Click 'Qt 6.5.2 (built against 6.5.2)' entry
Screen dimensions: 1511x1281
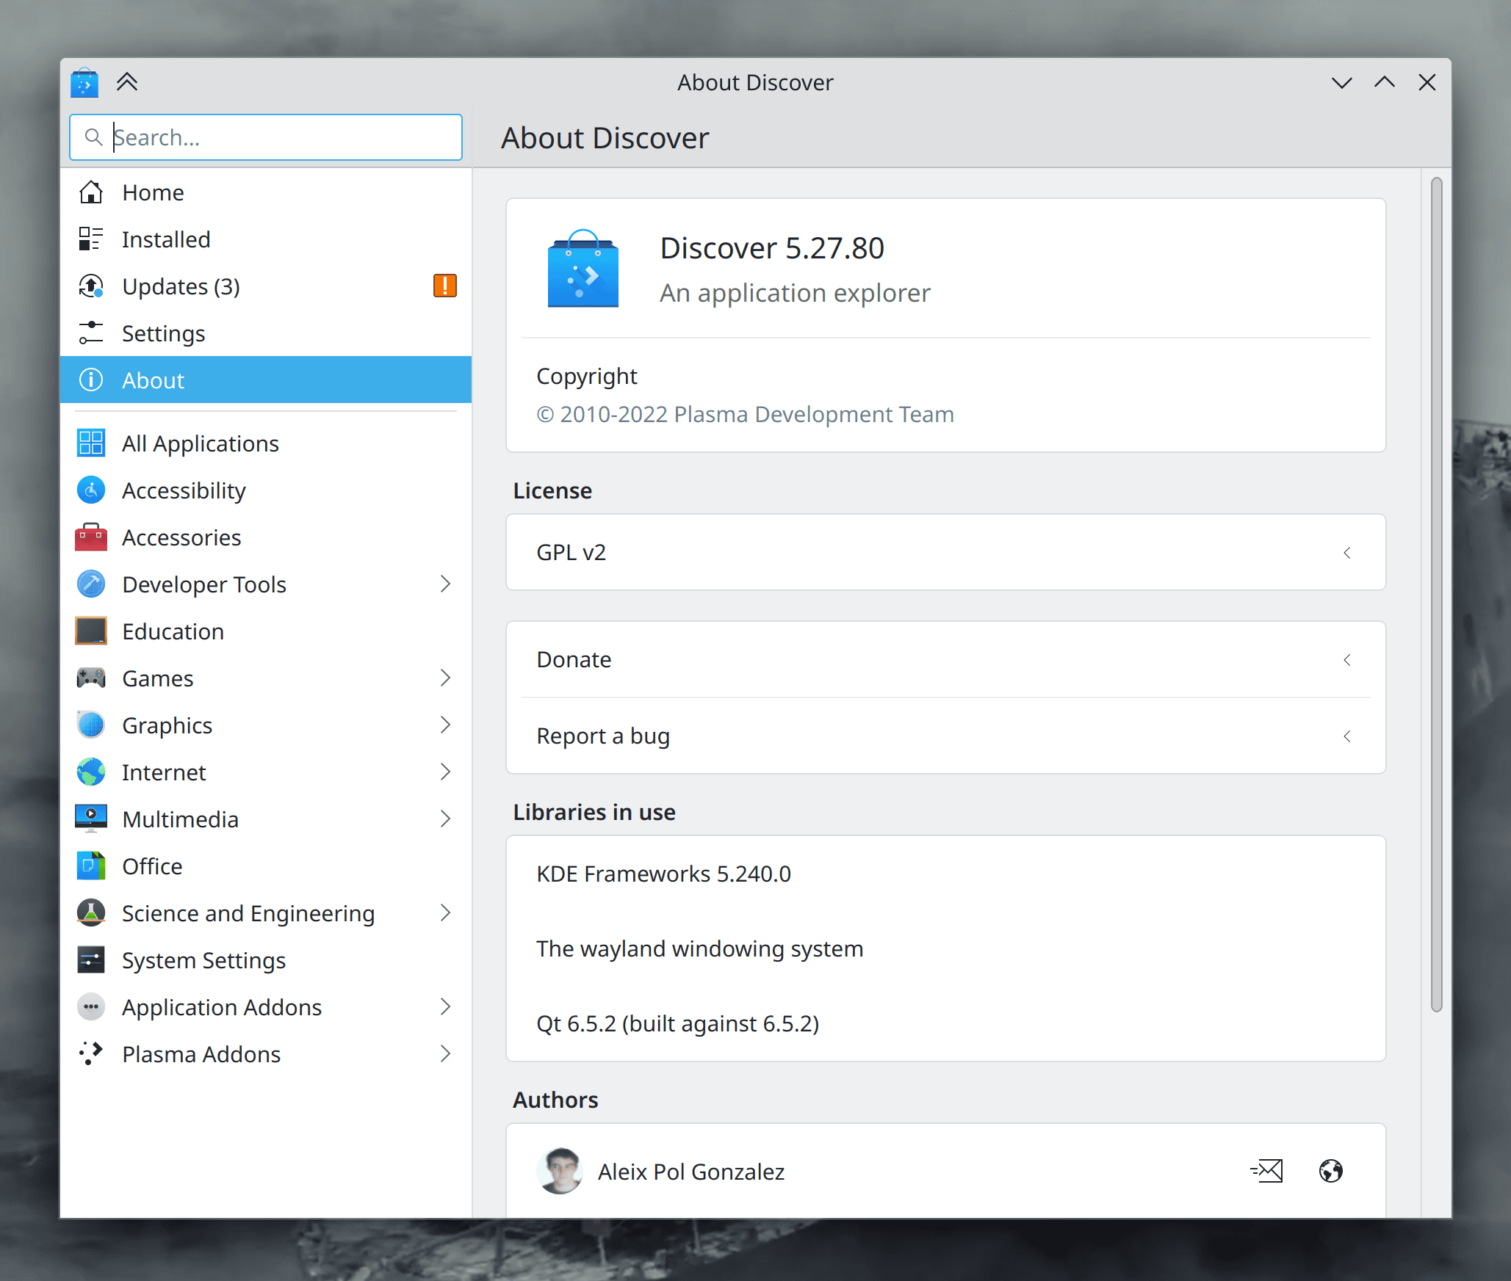pos(677,1023)
